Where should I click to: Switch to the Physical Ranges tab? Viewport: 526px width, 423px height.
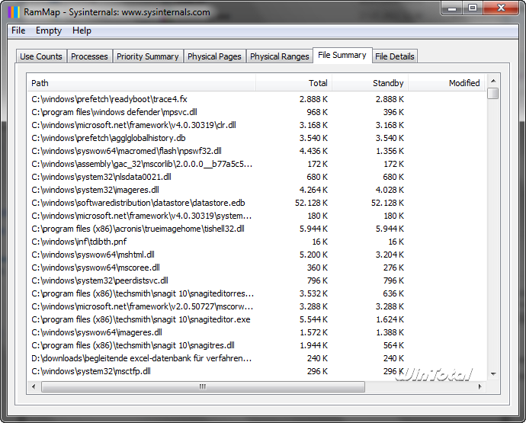tap(280, 56)
